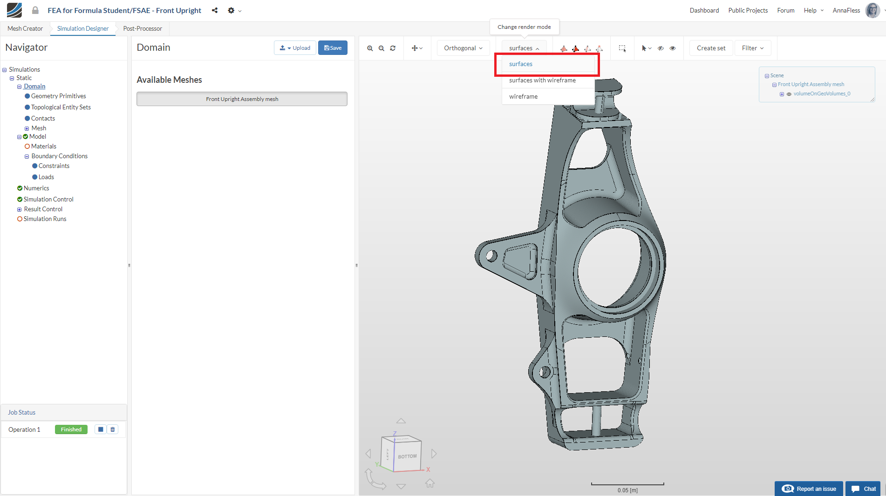Open the share icon next to project title
Image resolution: width=886 pixels, height=496 pixels.
click(x=214, y=10)
